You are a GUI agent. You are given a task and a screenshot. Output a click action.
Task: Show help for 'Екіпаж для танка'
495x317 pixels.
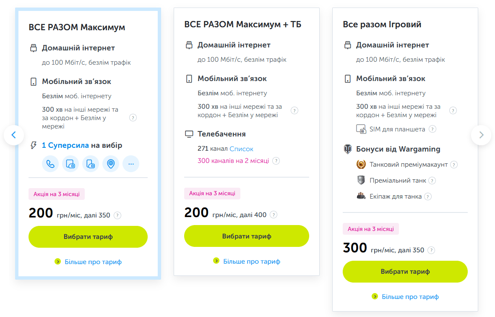(x=428, y=196)
